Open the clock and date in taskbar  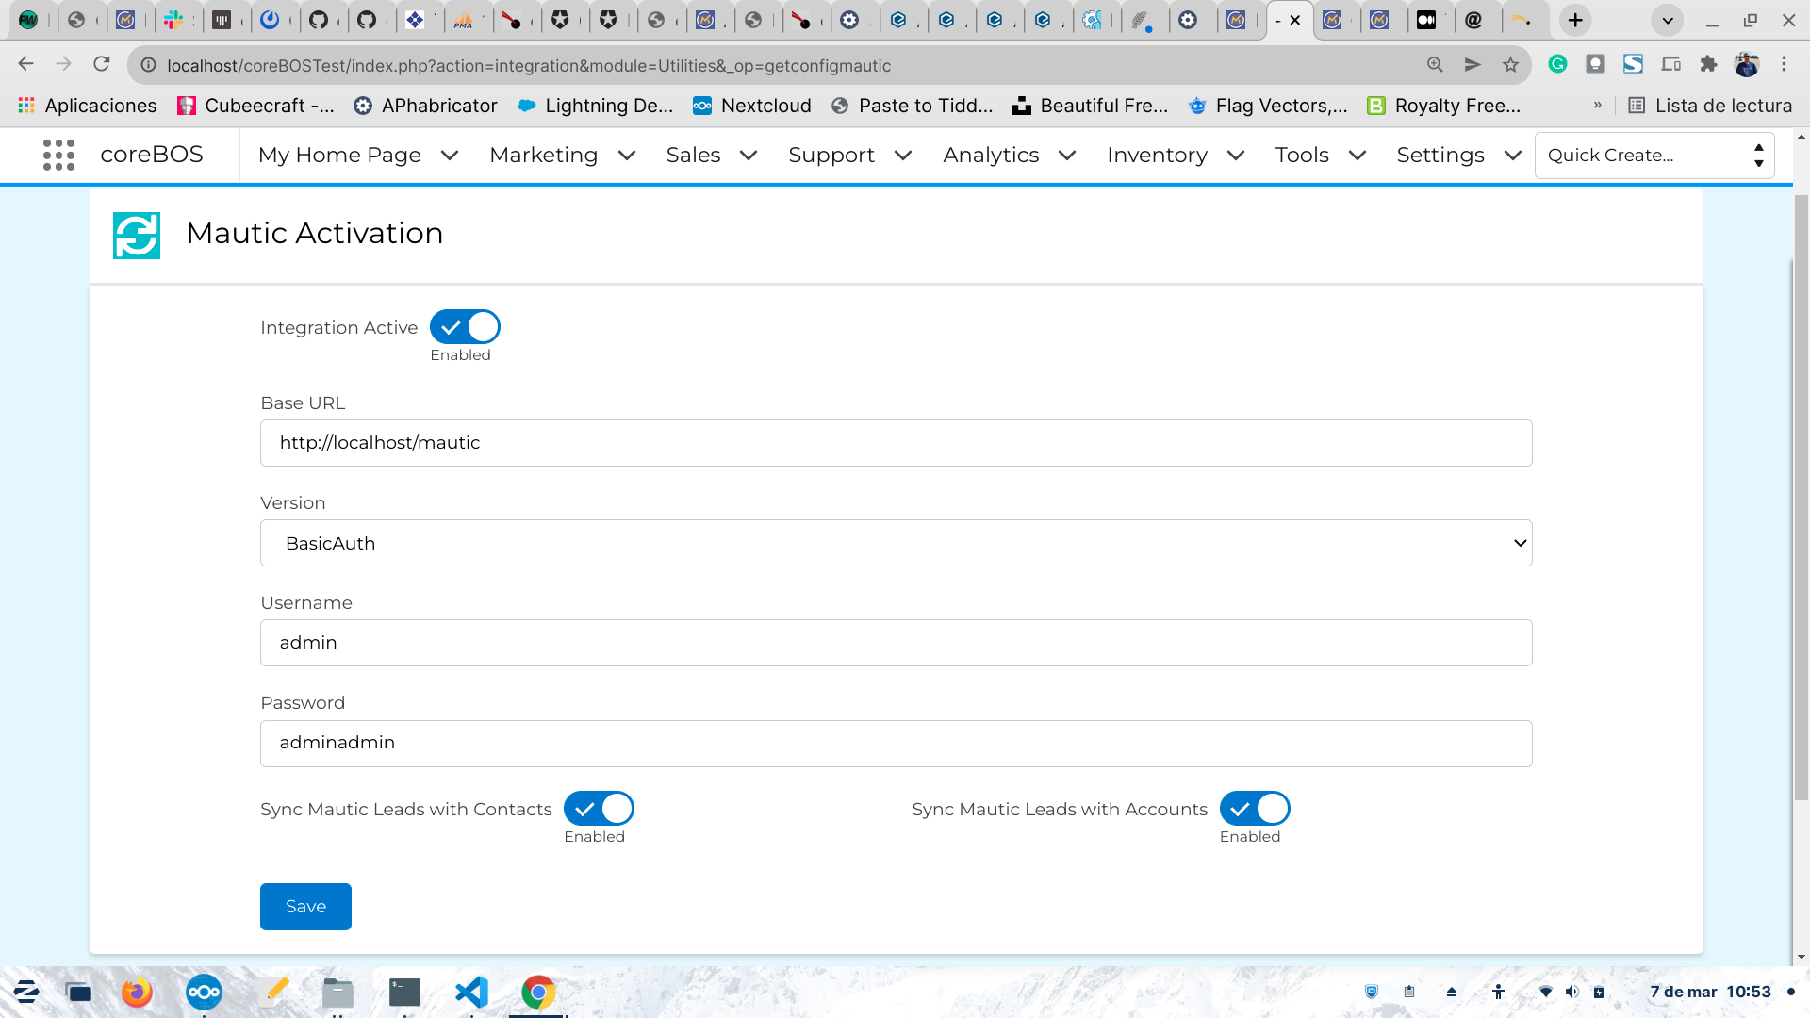[1710, 992]
